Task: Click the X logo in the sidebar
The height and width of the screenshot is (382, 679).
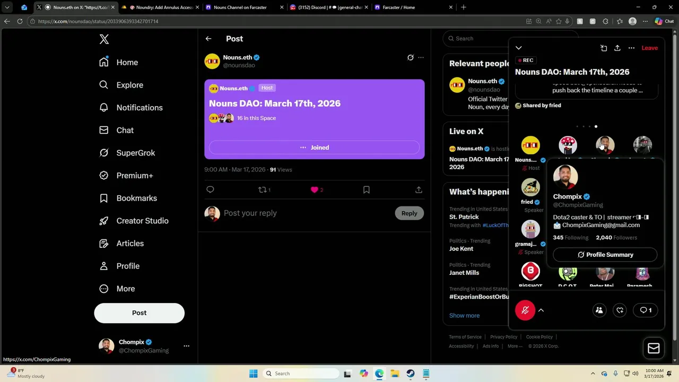Action: [104, 39]
